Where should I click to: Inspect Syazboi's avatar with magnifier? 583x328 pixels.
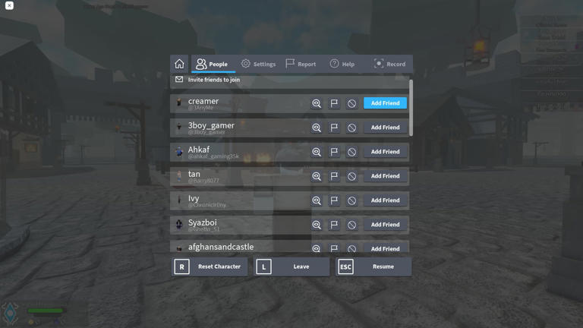tap(317, 225)
